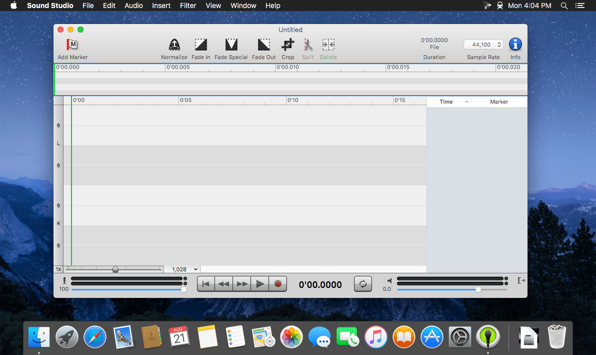This screenshot has height=355, width=596.
Task: Jump to start with the rewind-to-beginning button
Action: tap(205, 284)
